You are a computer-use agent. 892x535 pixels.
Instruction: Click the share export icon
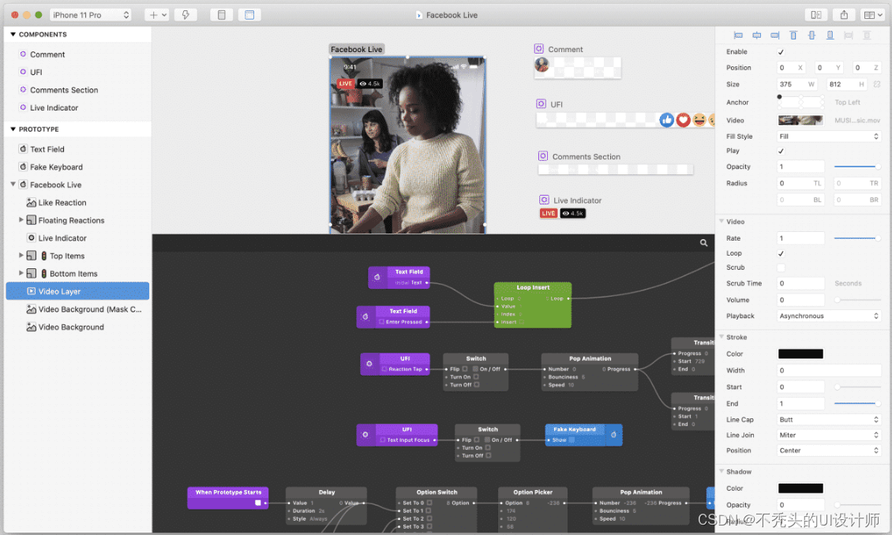pos(844,15)
